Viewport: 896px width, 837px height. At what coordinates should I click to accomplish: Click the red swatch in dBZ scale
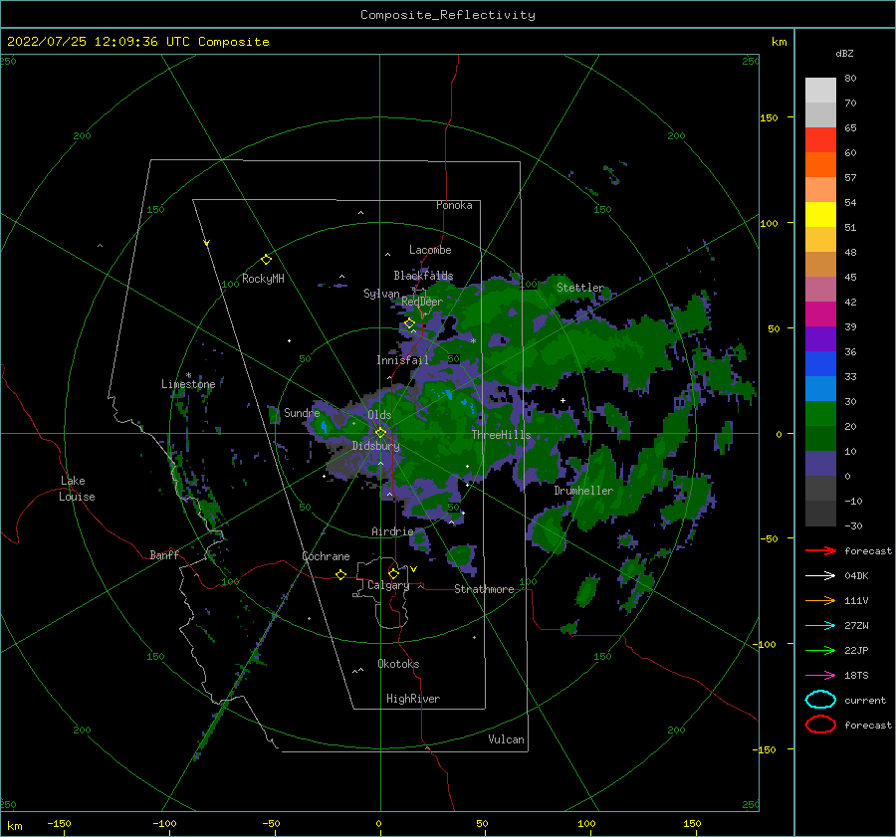click(x=820, y=140)
